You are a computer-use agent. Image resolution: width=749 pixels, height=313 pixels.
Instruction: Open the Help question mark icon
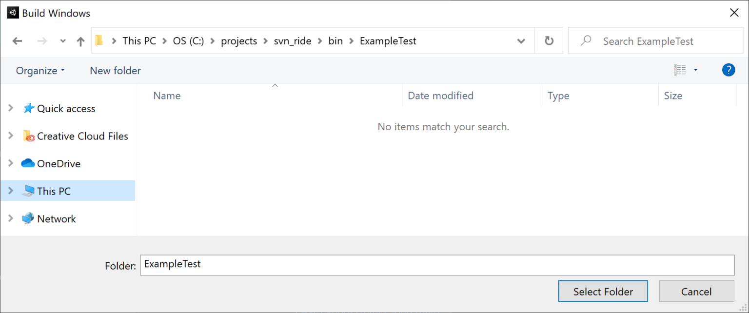(728, 70)
